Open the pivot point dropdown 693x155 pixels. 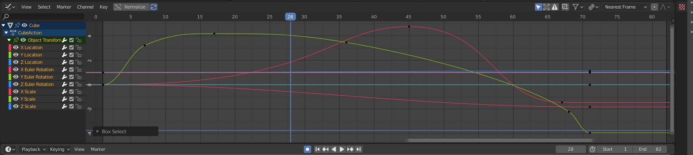coord(593,7)
